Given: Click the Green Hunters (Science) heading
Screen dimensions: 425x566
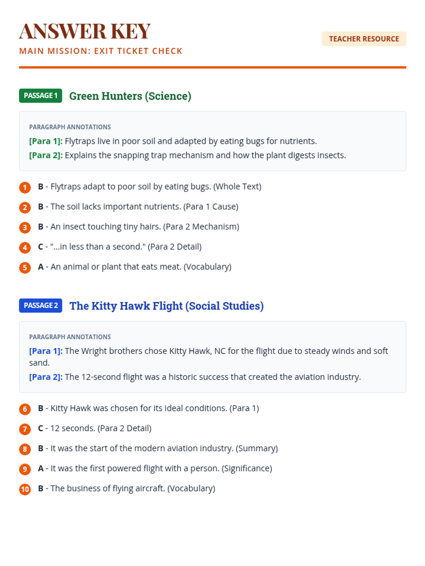Looking at the screenshot, I should point(130,96).
